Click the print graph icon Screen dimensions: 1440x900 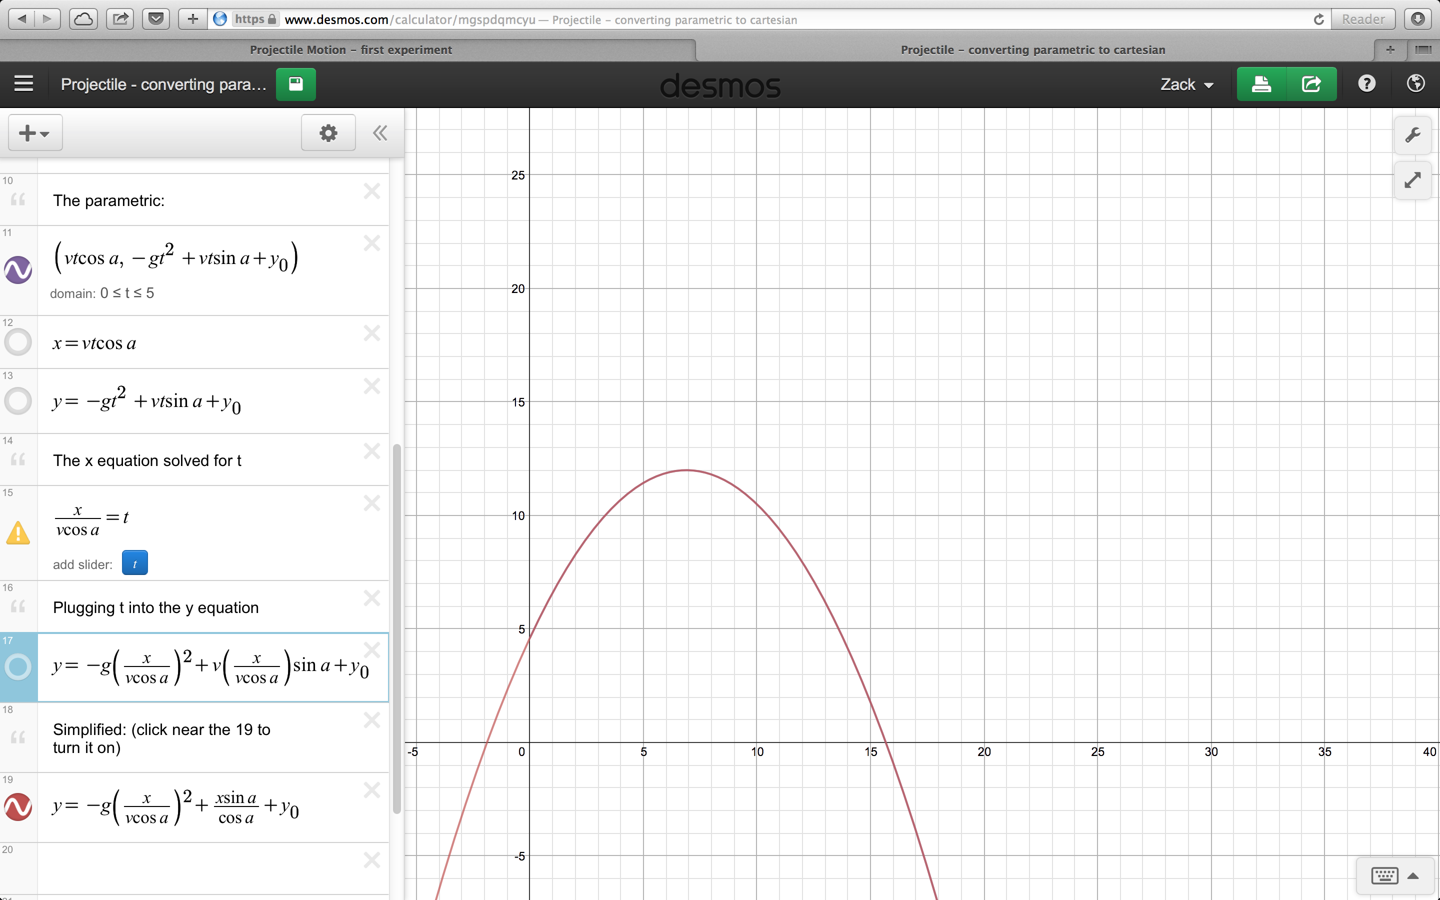click(1261, 84)
